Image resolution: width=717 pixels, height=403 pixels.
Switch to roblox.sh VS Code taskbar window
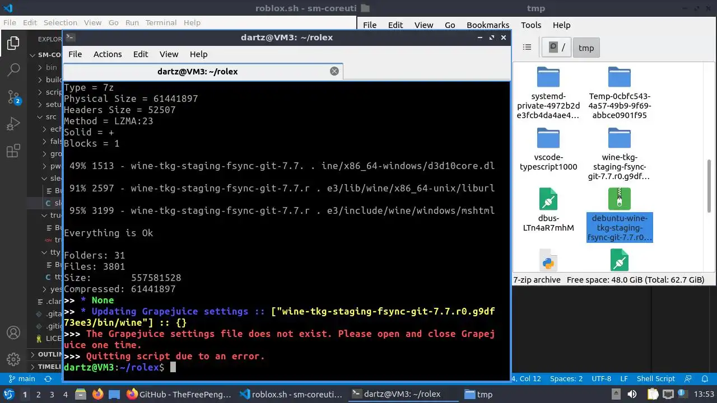291,394
